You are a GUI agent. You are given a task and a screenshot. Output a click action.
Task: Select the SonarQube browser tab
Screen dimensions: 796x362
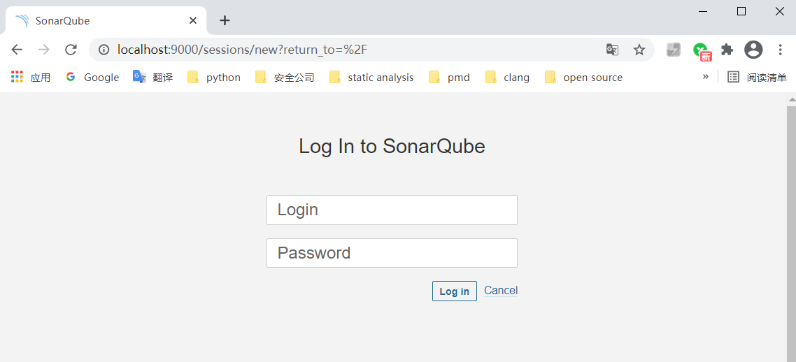[x=98, y=21]
